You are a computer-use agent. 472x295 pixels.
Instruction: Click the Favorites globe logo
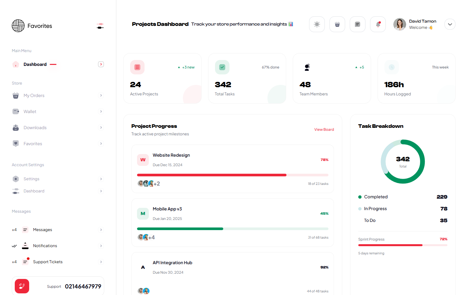click(x=18, y=26)
